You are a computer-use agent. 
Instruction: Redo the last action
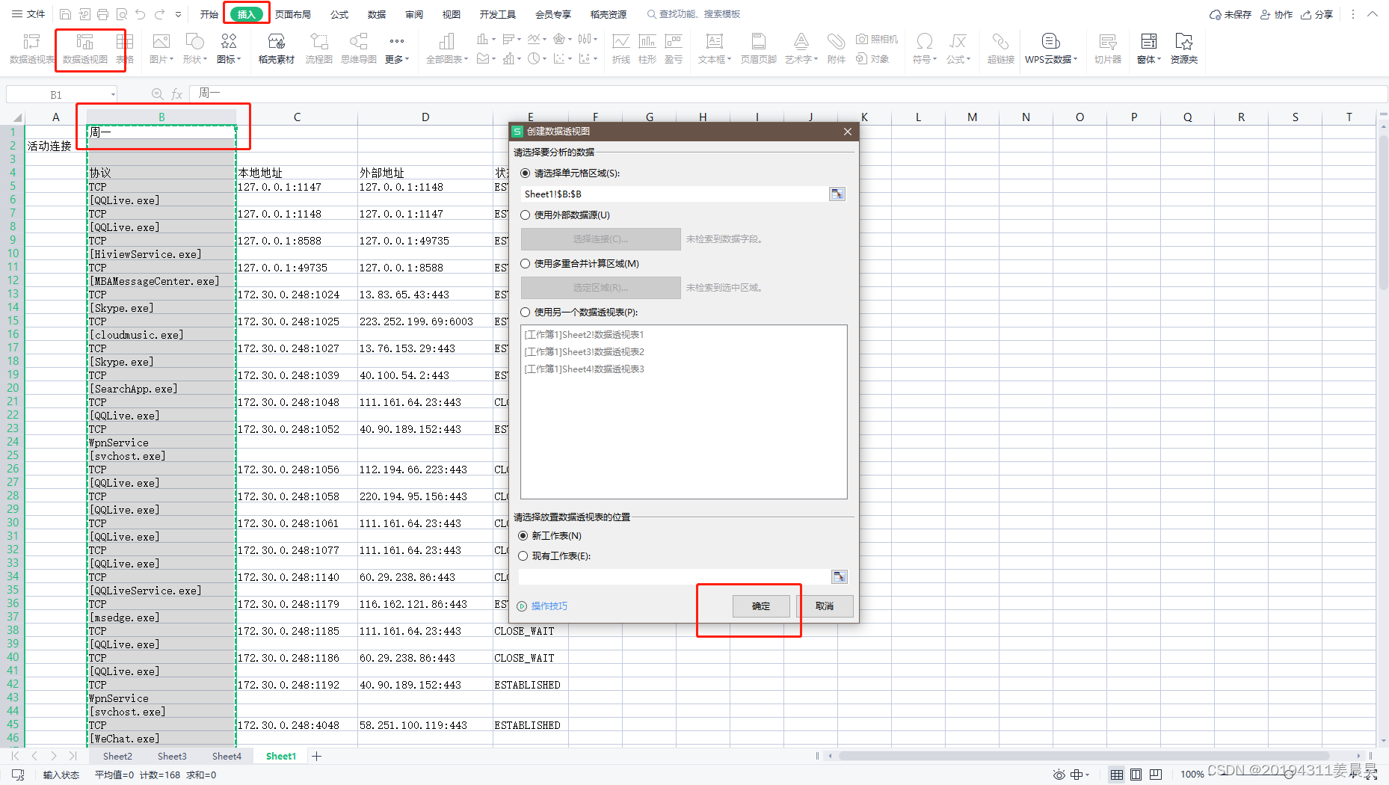pyautogui.click(x=159, y=14)
